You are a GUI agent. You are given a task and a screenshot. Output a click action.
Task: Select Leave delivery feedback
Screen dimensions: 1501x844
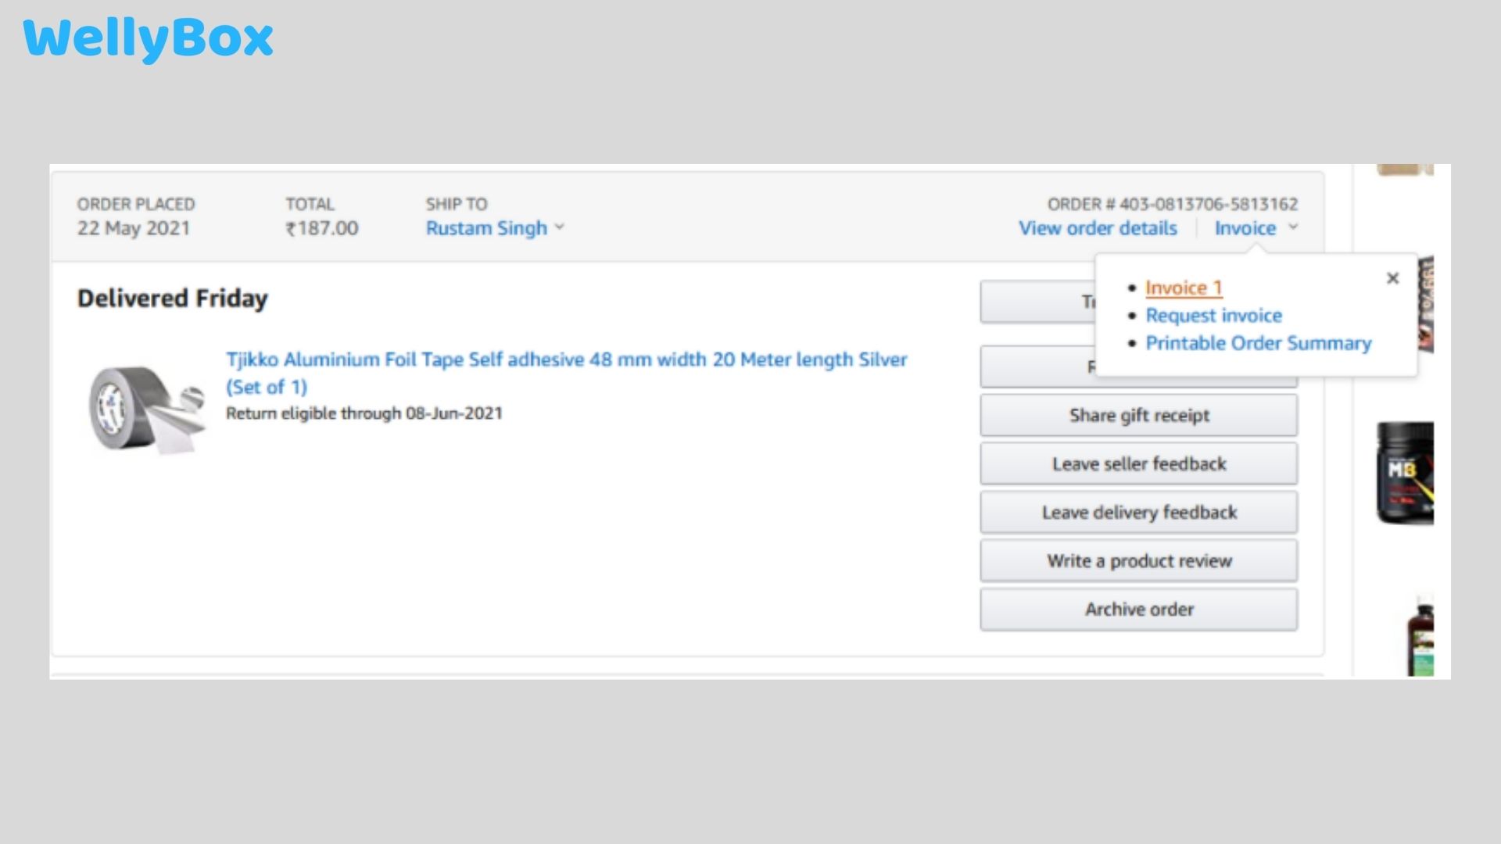1138,512
